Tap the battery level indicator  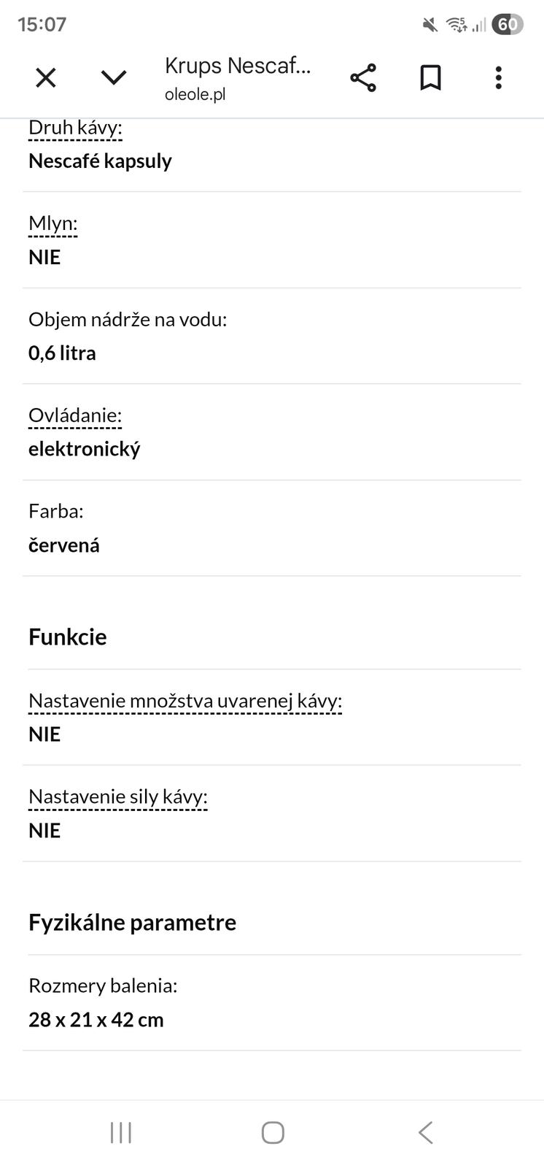pos(508,25)
